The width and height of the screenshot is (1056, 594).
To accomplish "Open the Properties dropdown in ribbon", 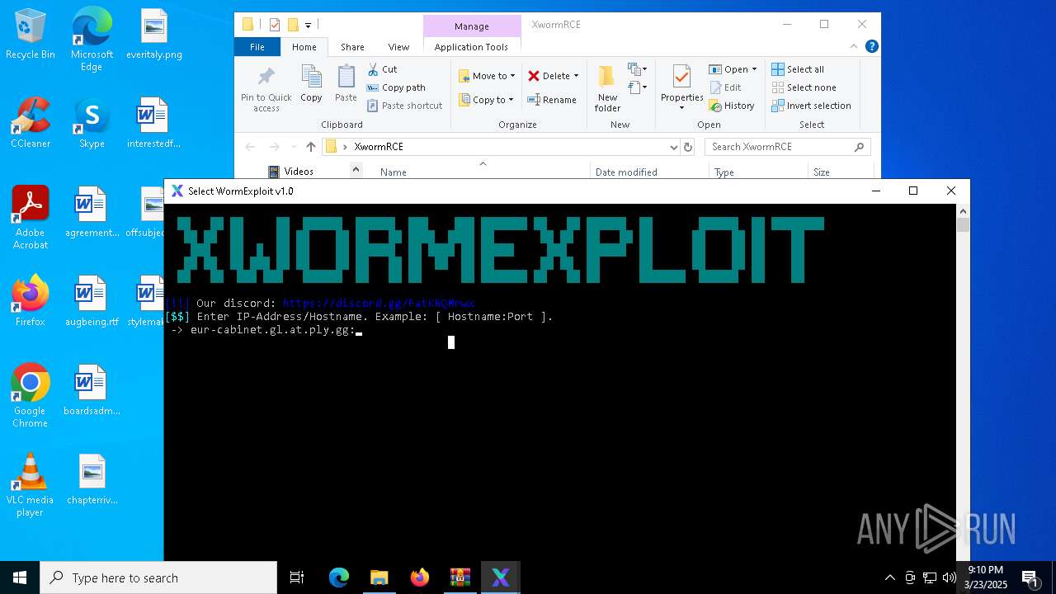I will [681, 108].
